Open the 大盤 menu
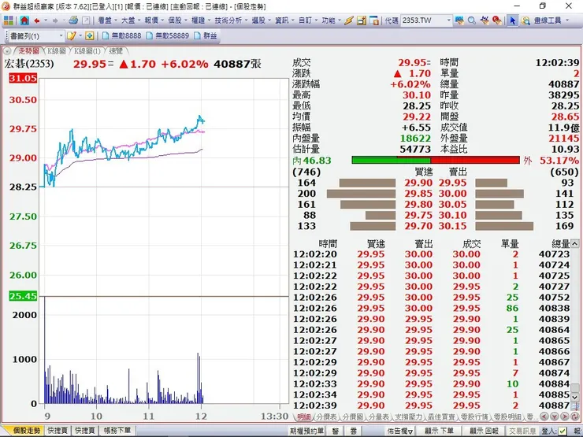This screenshot has width=583, height=437. pyautogui.click(x=130, y=20)
